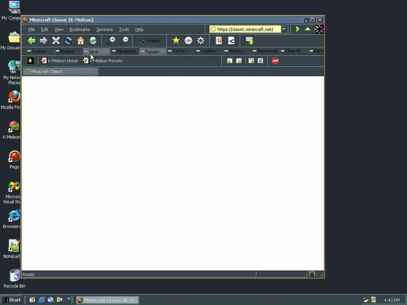Open the File menu
The width and height of the screenshot is (407, 305).
click(x=31, y=29)
